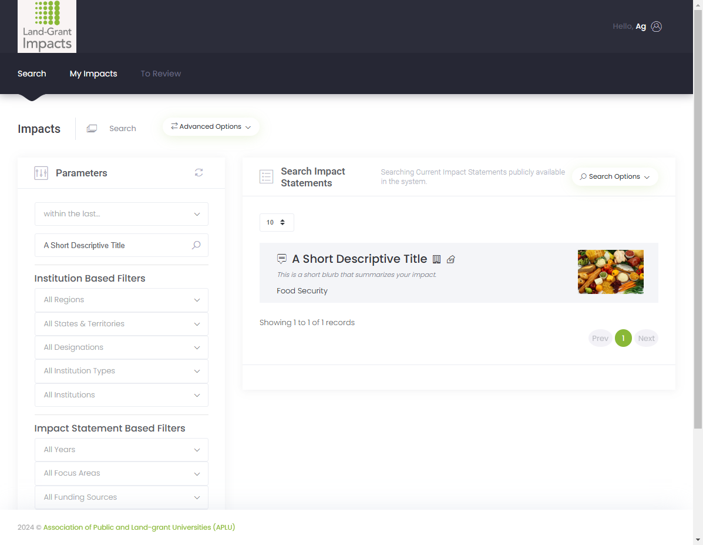Click the Impacts page heading
Viewport: 703px width, 545px height.
tap(39, 129)
